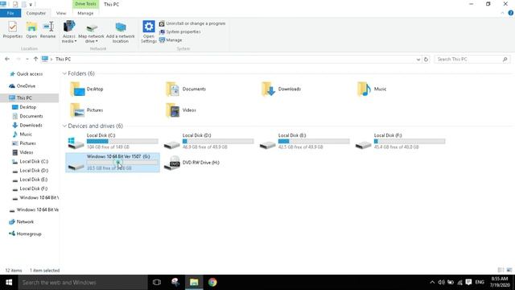515x290 pixels.
Task: Open Network in navigation pane
Action: click(25, 222)
